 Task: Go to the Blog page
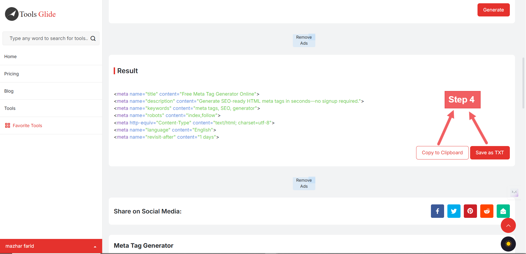pyautogui.click(x=9, y=91)
